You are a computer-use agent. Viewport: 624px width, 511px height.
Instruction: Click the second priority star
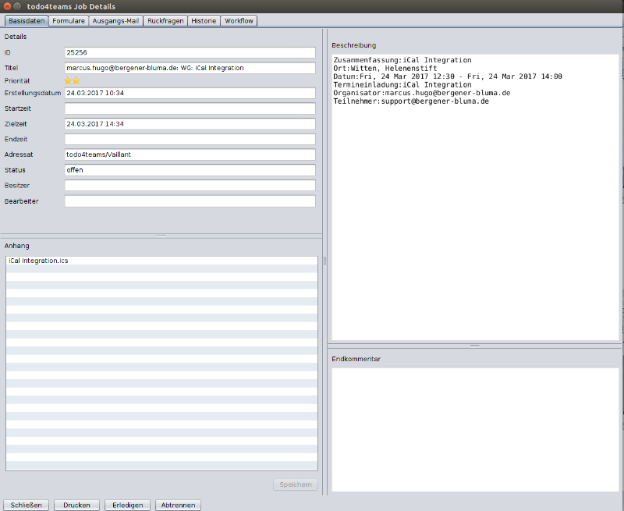click(x=76, y=81)
